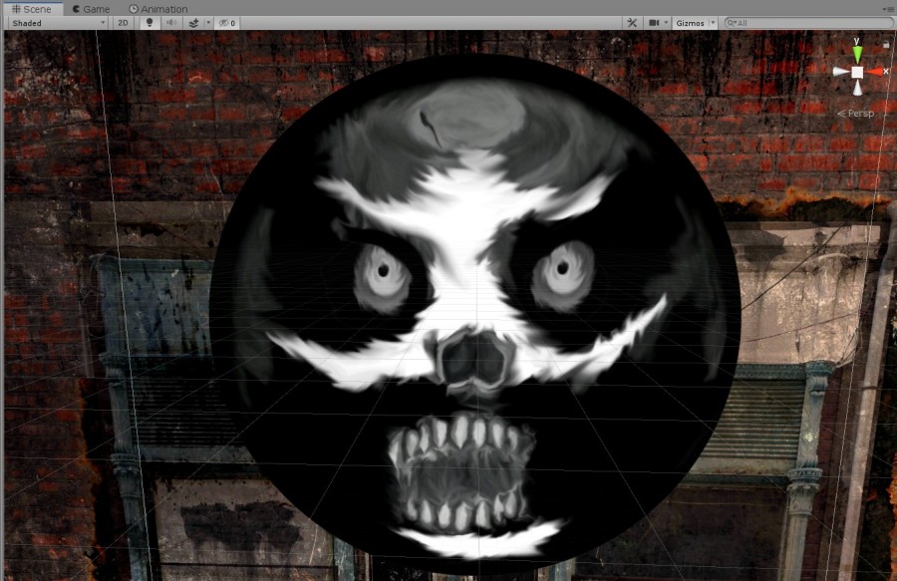Toggle scene audio with the speaker icon
897x581 pixels.
(170, 22)
